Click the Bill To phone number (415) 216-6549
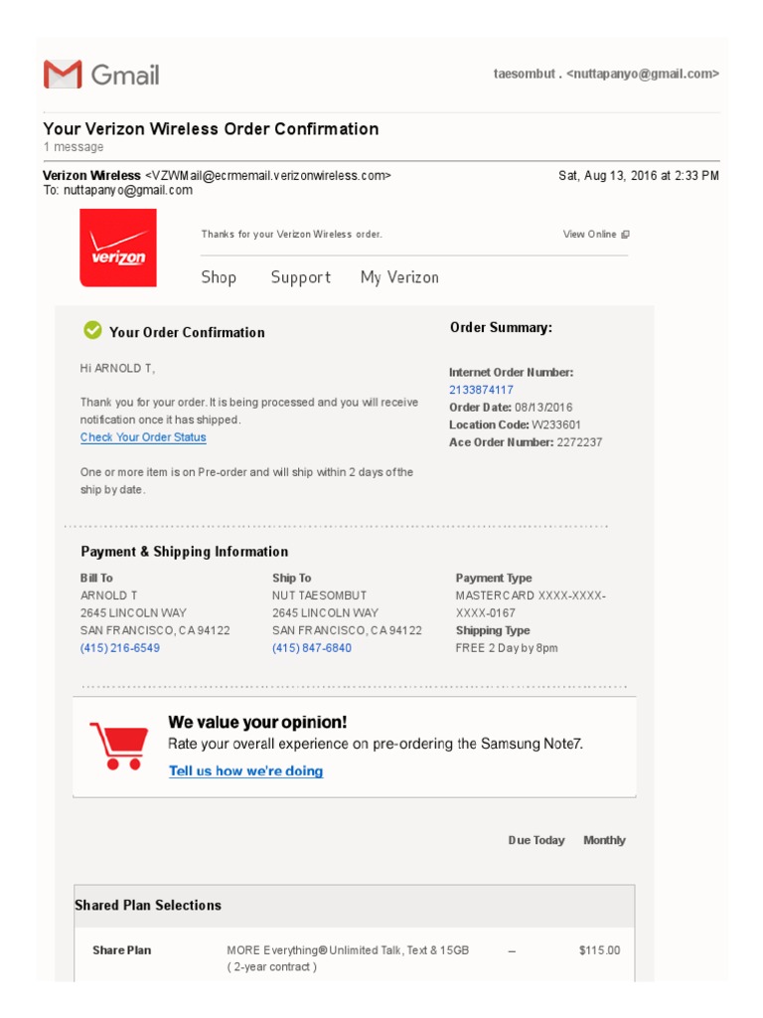The height and width of the screenshot is (1018, 763). pos(120,648)
